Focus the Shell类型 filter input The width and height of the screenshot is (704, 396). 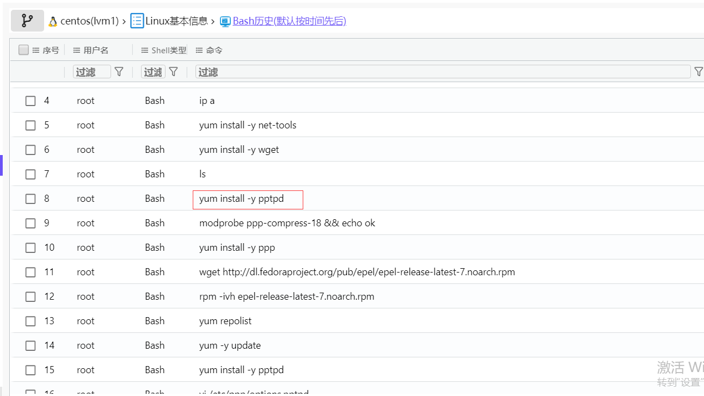(153, 72)
